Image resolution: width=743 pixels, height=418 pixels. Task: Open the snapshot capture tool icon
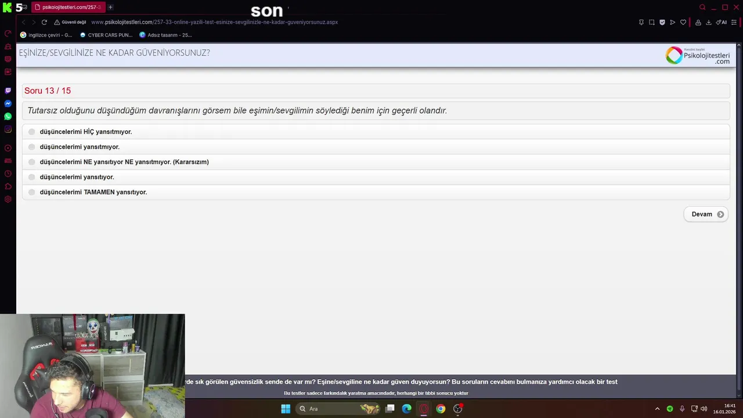(x=651, y=22)
